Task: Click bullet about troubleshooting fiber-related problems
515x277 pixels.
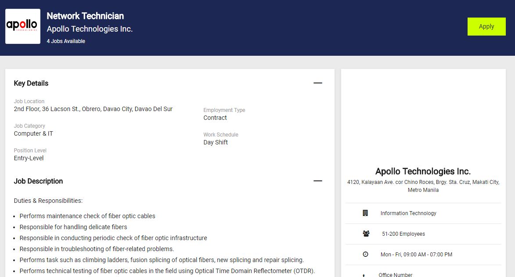Action: click(97, 249)
